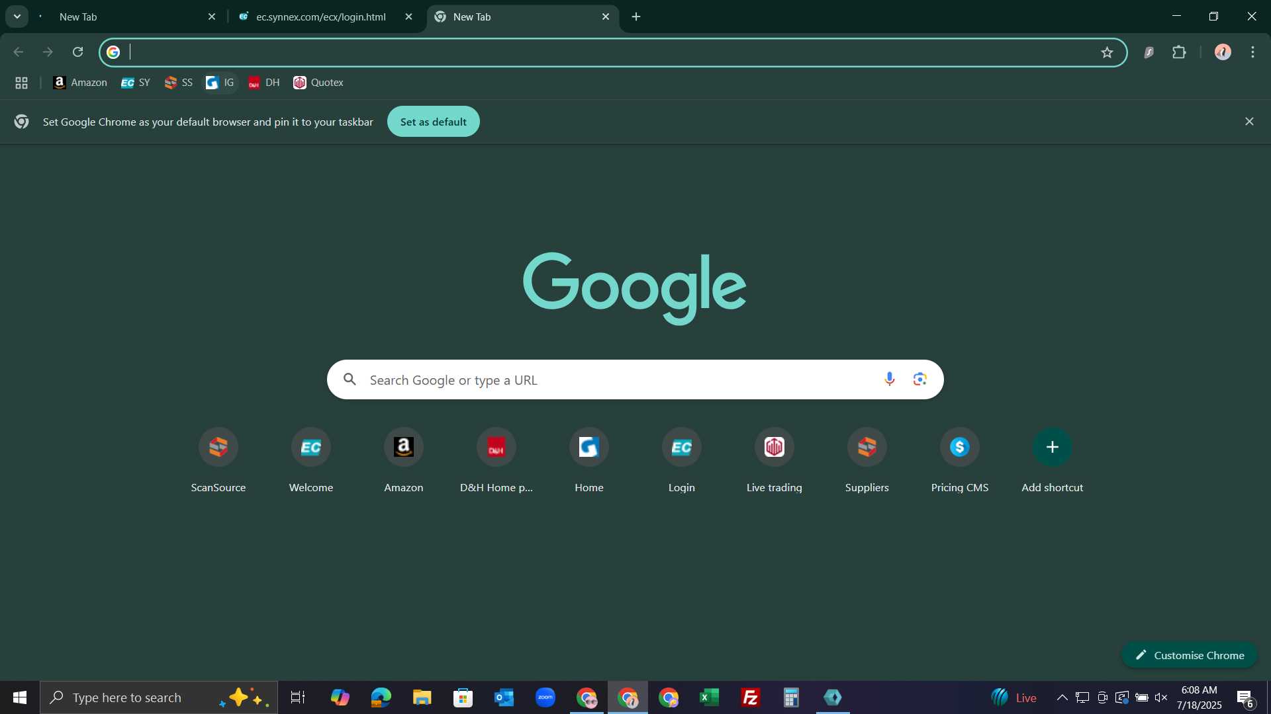The image size is (1271, 714).
Task: Open the Home shortcut tile
Action: (x=589, y=461)
